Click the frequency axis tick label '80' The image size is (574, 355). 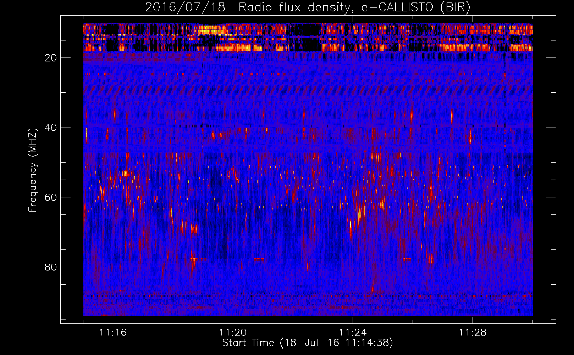coord(51,267)
